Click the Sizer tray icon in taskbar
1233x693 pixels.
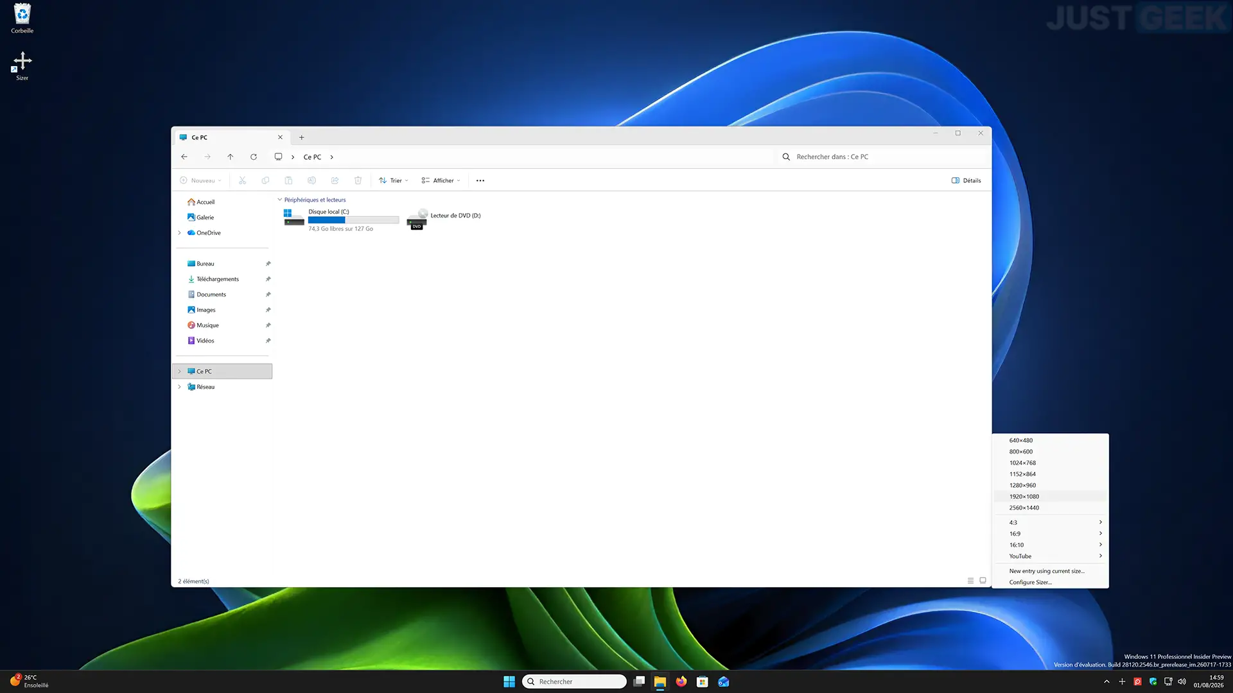tap(1122, 681)
